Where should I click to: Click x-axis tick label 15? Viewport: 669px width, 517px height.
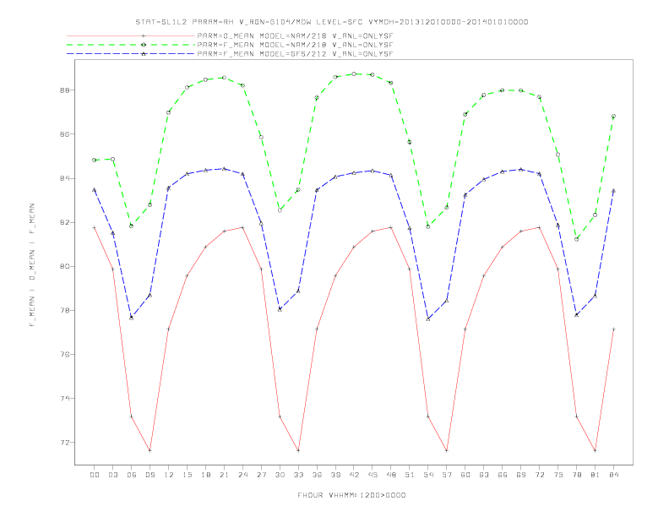pyautogui.click(x=187, y=475)
